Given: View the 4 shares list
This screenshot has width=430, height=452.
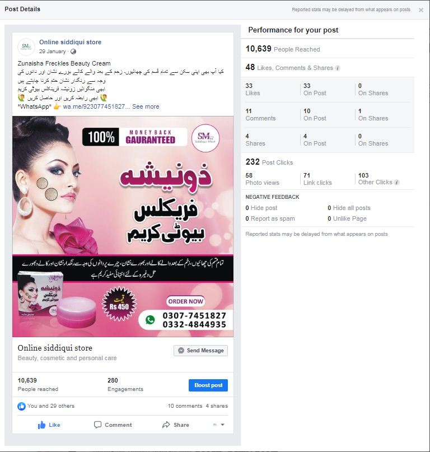Looking at the screenshot, I should 217,406.
